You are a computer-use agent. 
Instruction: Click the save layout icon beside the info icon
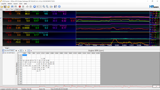(55, 6)
